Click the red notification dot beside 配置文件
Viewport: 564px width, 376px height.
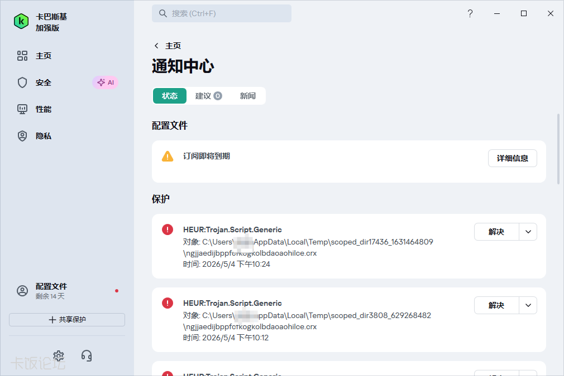117,291
